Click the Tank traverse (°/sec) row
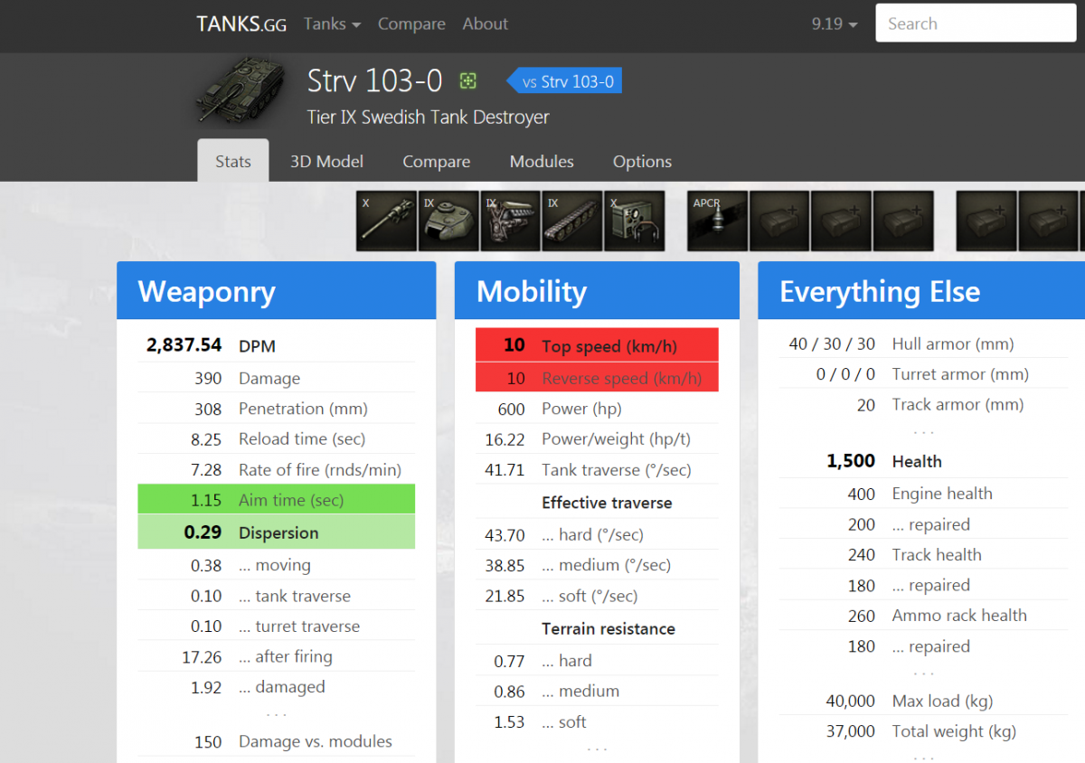 (x=597, y=469)
